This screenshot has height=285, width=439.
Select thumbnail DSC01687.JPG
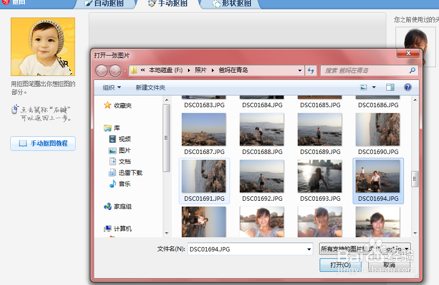pos(204,130)
